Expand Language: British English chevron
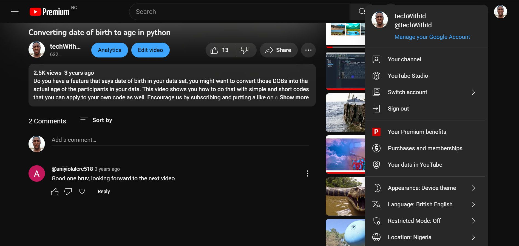 click(473, 204)
